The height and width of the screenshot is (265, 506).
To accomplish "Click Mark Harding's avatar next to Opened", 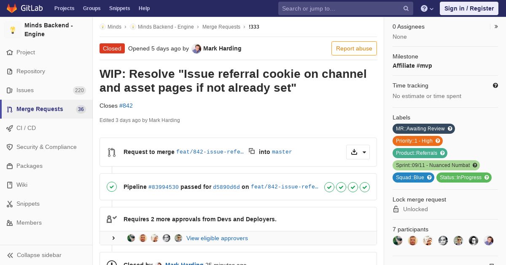I will (196, 48).
